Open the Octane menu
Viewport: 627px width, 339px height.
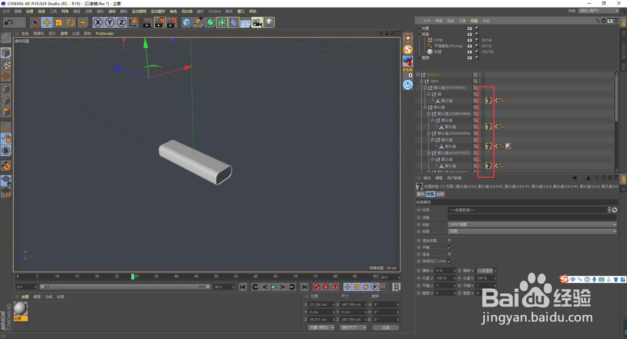click(214, 11)
